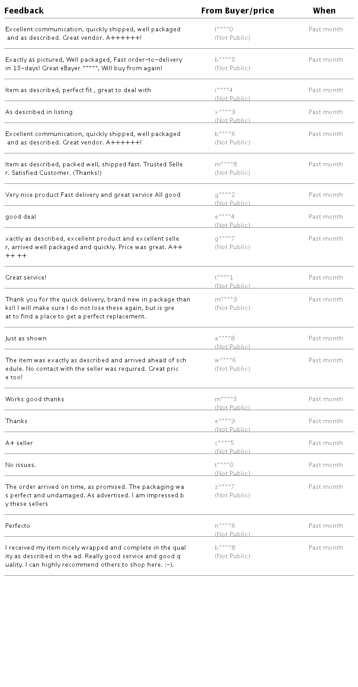Open buyer z****7 profile link
This screenshot has width=358, height=687.
coord(225,487)
